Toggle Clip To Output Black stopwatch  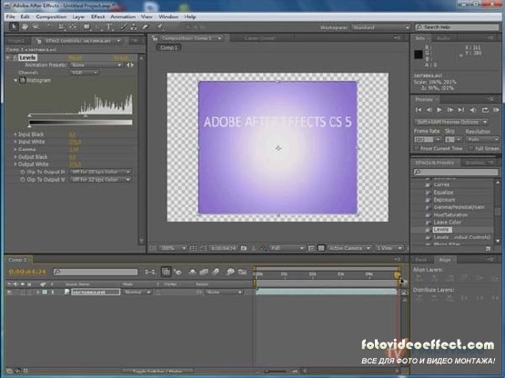pyautogui.click(x=23, y=172)
